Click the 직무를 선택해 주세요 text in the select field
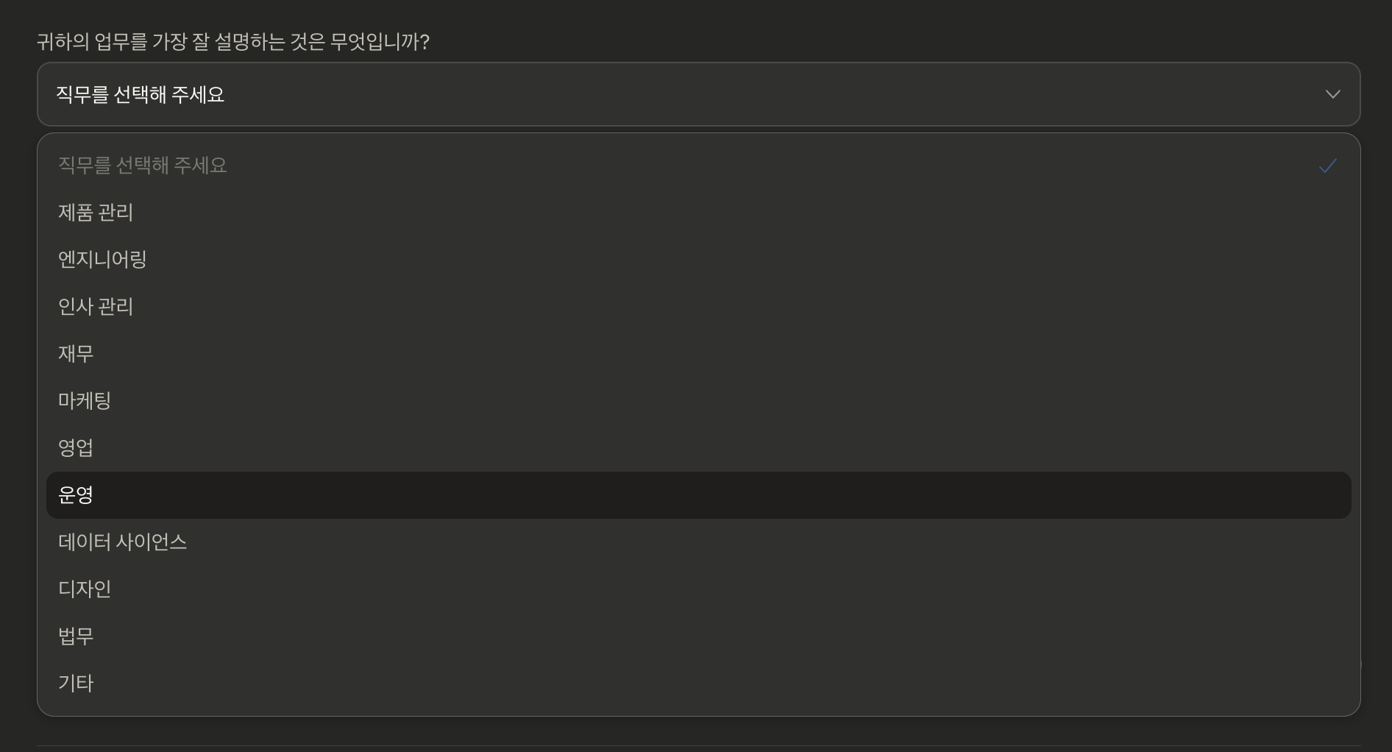 [x=140, y=94]
